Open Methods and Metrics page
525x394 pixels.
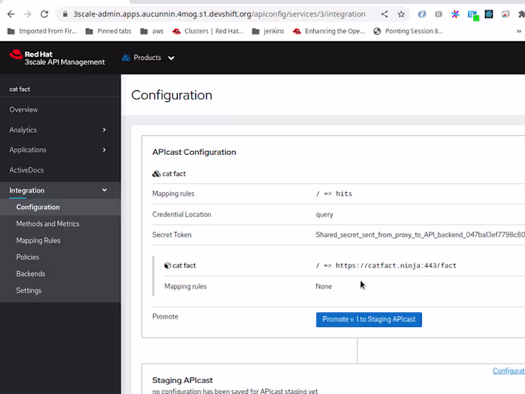coord(47,224)
